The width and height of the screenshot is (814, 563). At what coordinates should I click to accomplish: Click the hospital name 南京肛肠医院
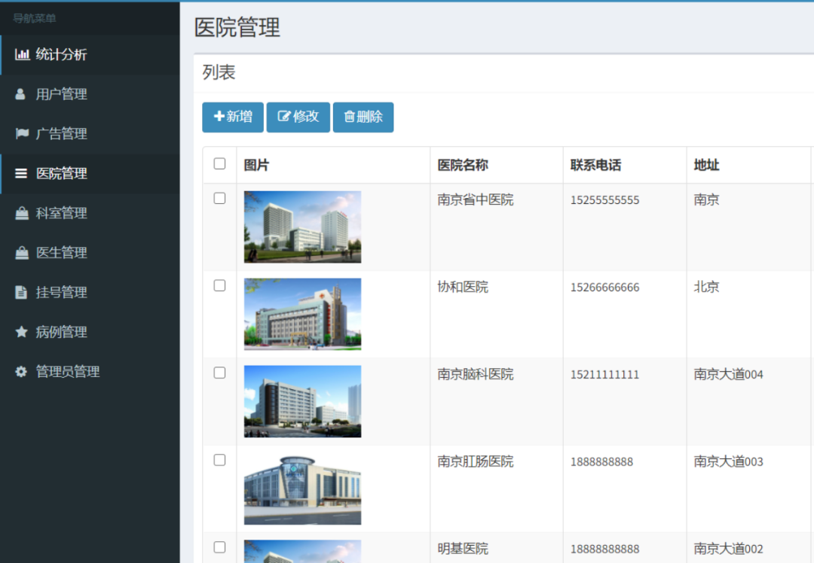(x=476, y=461)
